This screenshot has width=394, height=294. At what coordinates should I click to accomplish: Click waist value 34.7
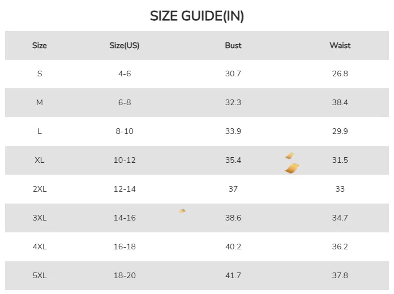click(x=340, y=218)
